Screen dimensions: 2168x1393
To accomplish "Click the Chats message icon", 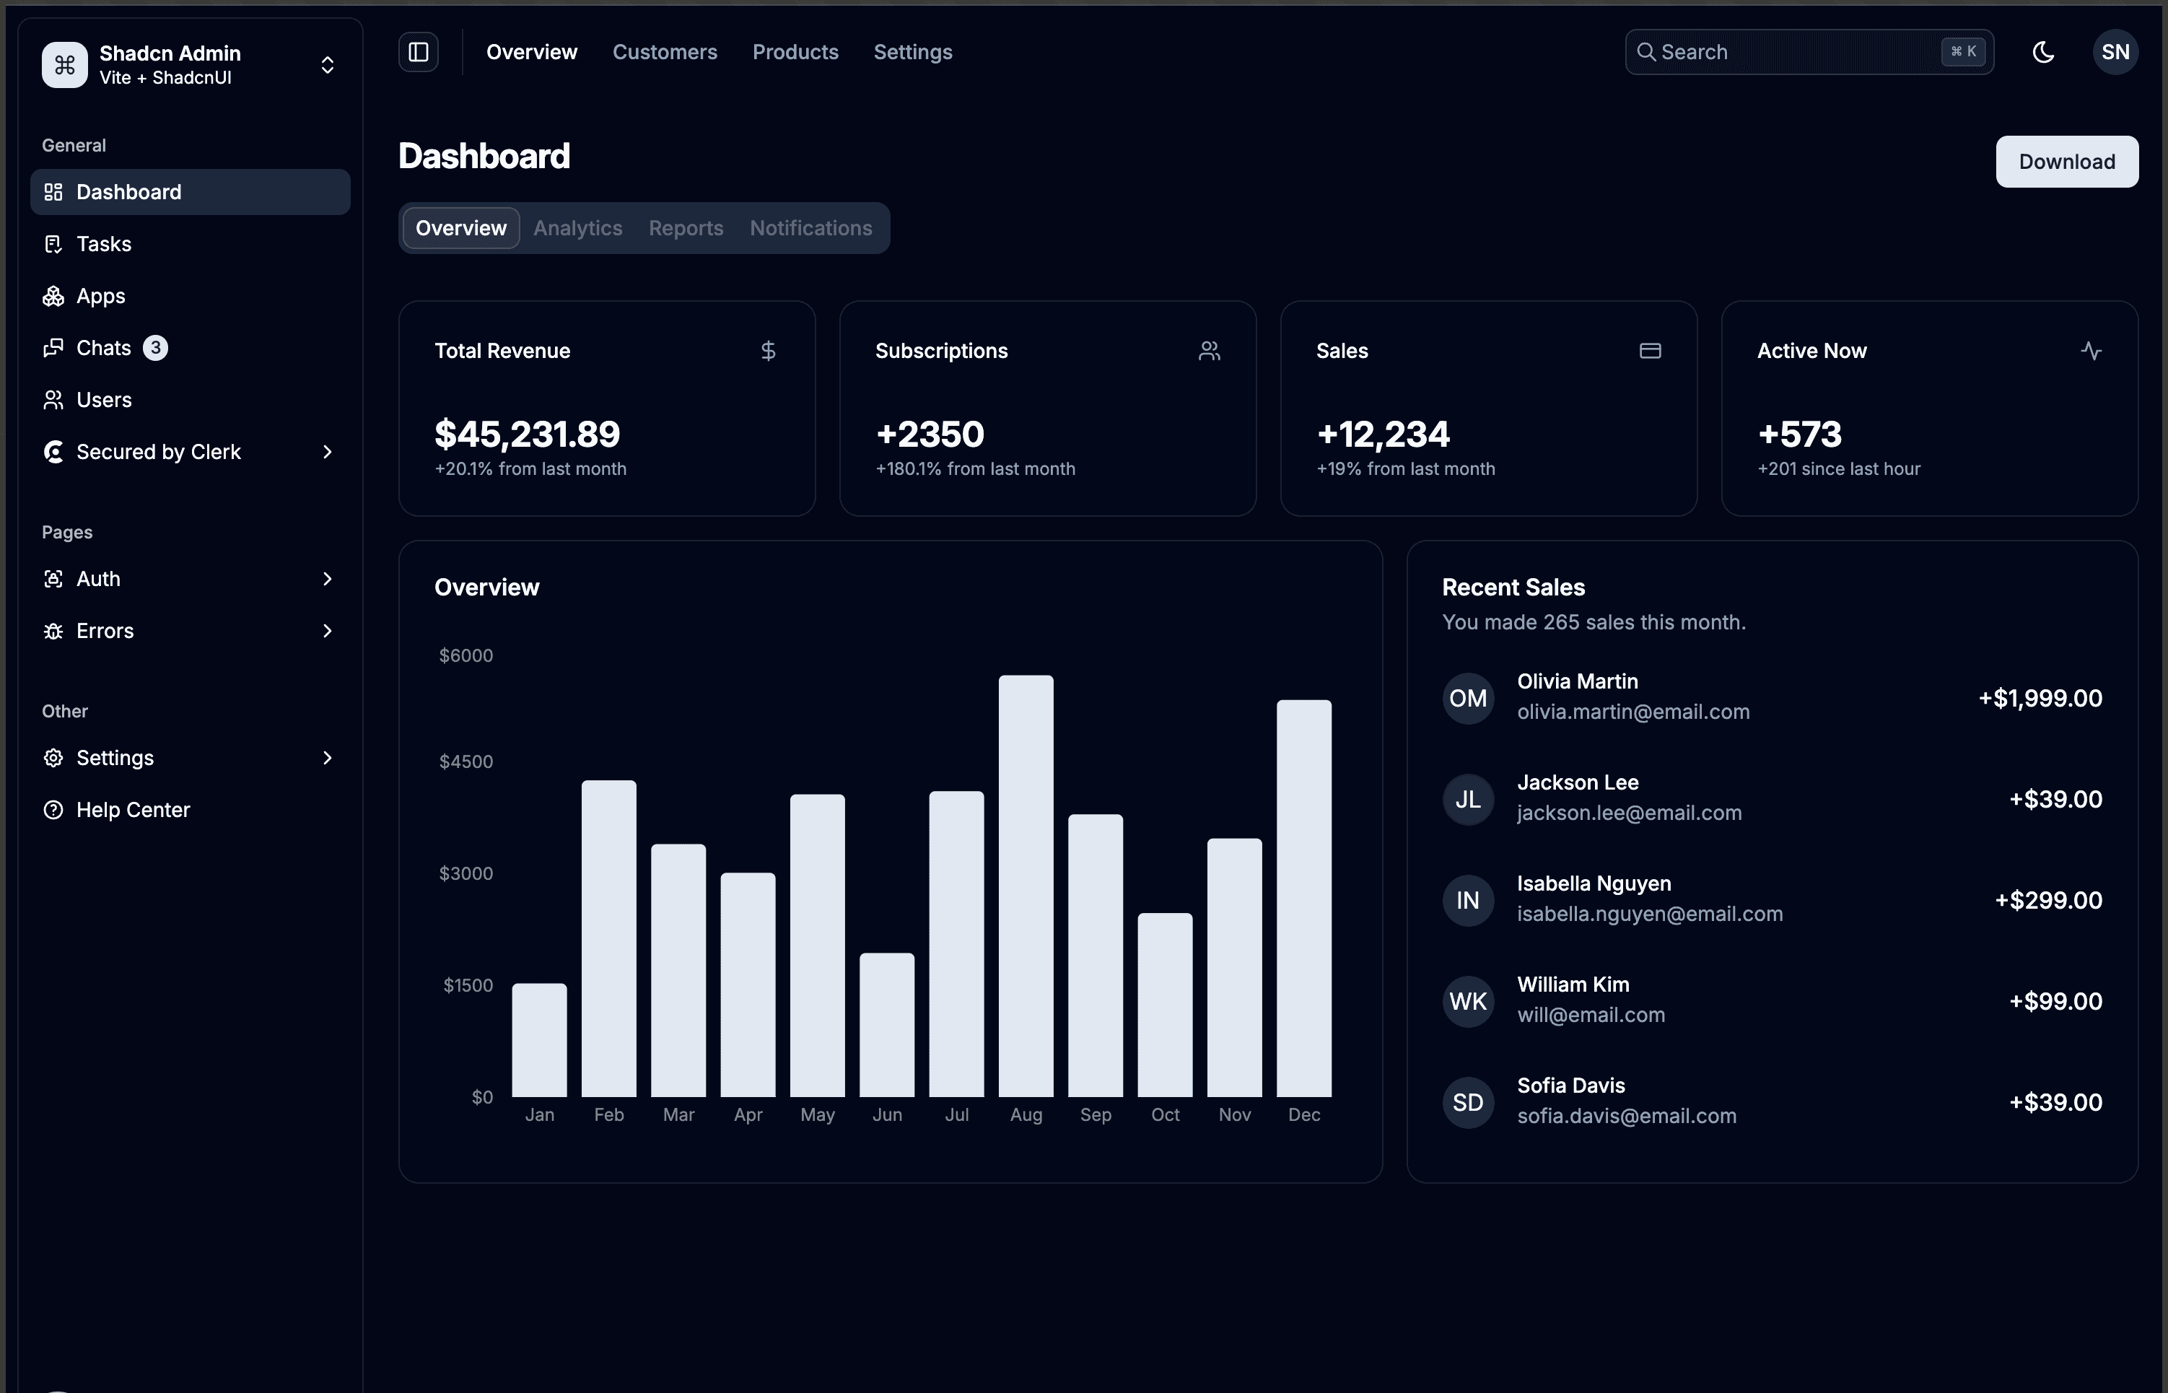I will click(53, 348).
